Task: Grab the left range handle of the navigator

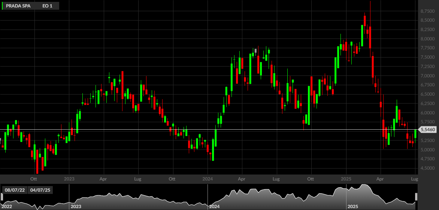Action: tap(2, 197)
